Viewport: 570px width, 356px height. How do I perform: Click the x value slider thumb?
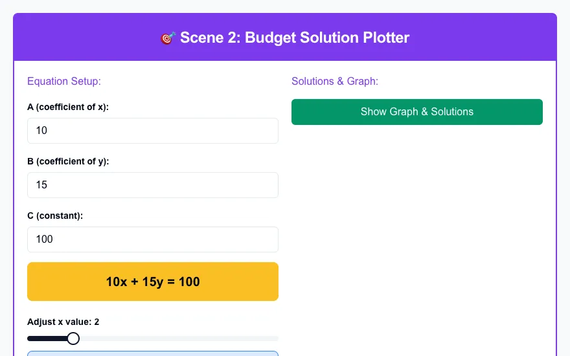[x=73, y=339]
